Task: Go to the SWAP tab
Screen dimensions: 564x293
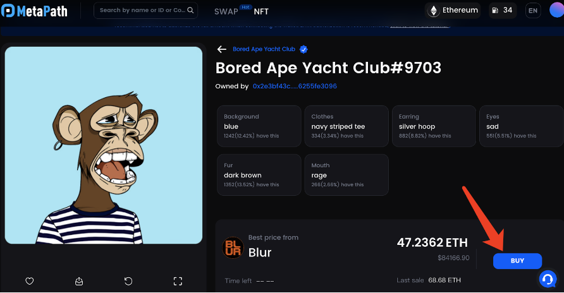Action: pos(226,11)
